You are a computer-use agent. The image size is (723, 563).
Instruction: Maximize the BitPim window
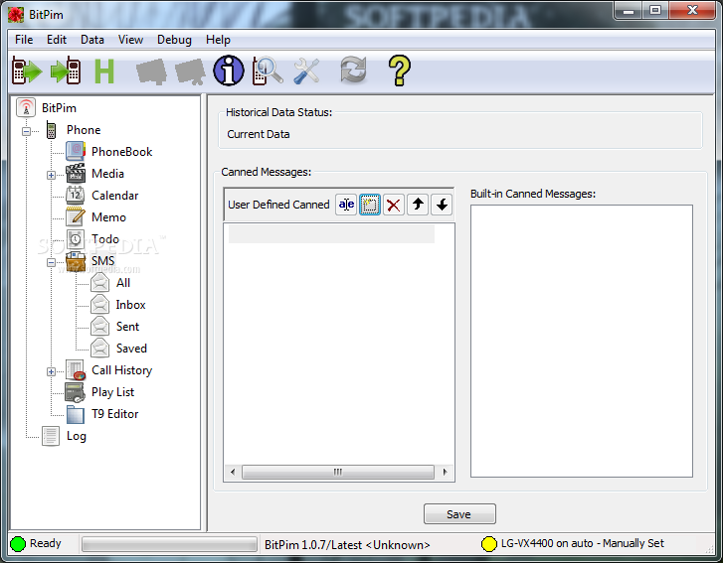pyautogui.click(x=654, y=10)
